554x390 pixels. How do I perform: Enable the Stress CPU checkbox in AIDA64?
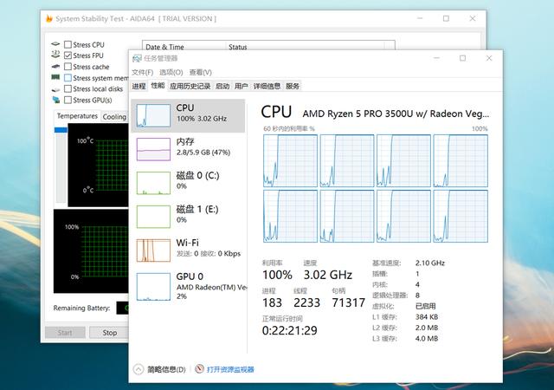click(x=68, y=44)
